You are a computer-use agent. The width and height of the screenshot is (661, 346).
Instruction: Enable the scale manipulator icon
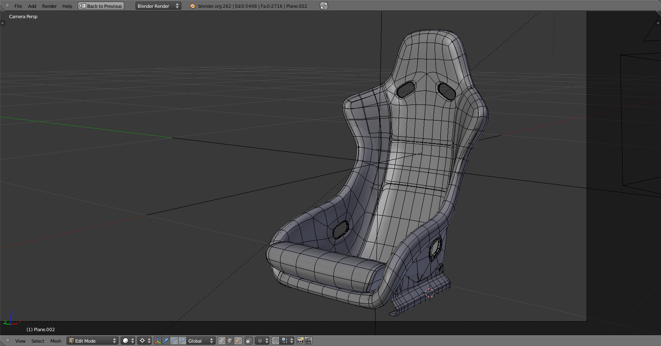tap(182, 341)
